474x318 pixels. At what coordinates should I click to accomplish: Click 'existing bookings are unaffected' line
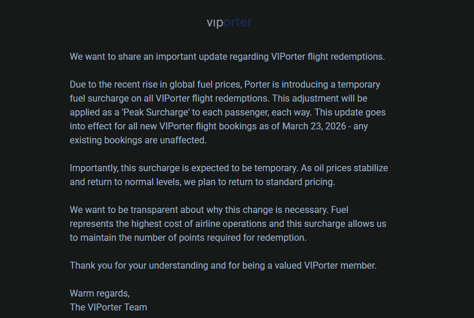pos(138,140)
